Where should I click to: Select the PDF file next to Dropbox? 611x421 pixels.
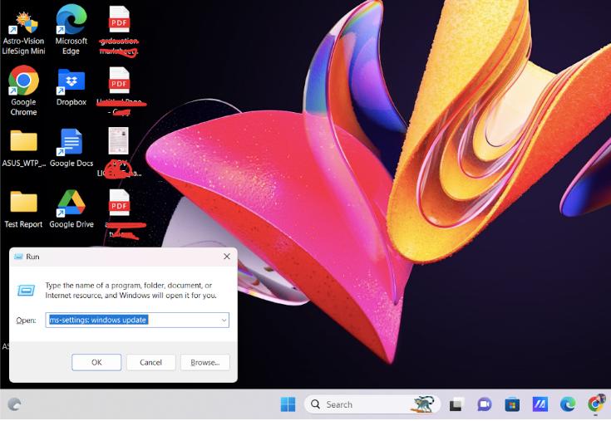coord(119,91)
